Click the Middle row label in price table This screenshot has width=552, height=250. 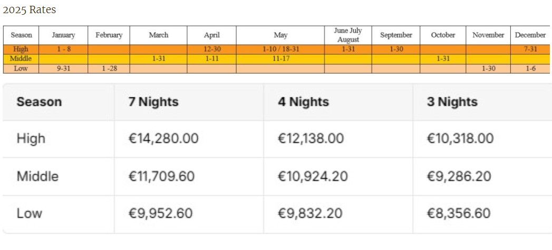pyautogui.click(x=37, y=176)
